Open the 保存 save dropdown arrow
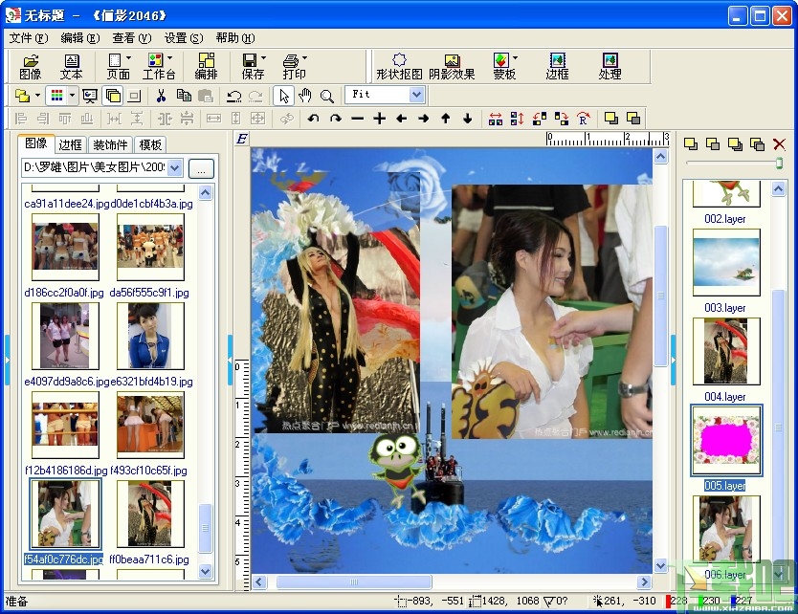Image resolution: width=798 pixels, height=614 pixels. coord(264,58)
